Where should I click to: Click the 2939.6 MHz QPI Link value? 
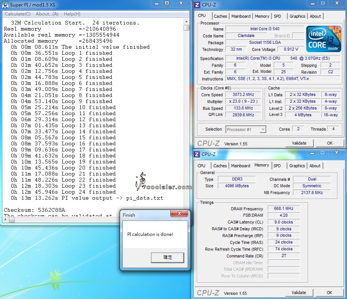point(243,115)
